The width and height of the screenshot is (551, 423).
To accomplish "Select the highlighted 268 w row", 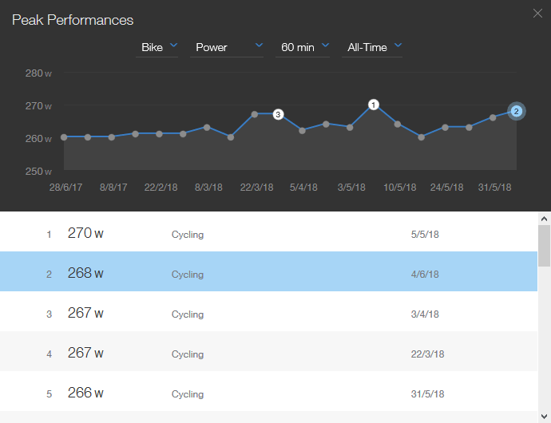I will [x=268, y=271].
